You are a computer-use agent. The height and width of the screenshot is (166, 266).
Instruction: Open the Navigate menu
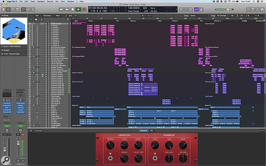pos(41,1)
